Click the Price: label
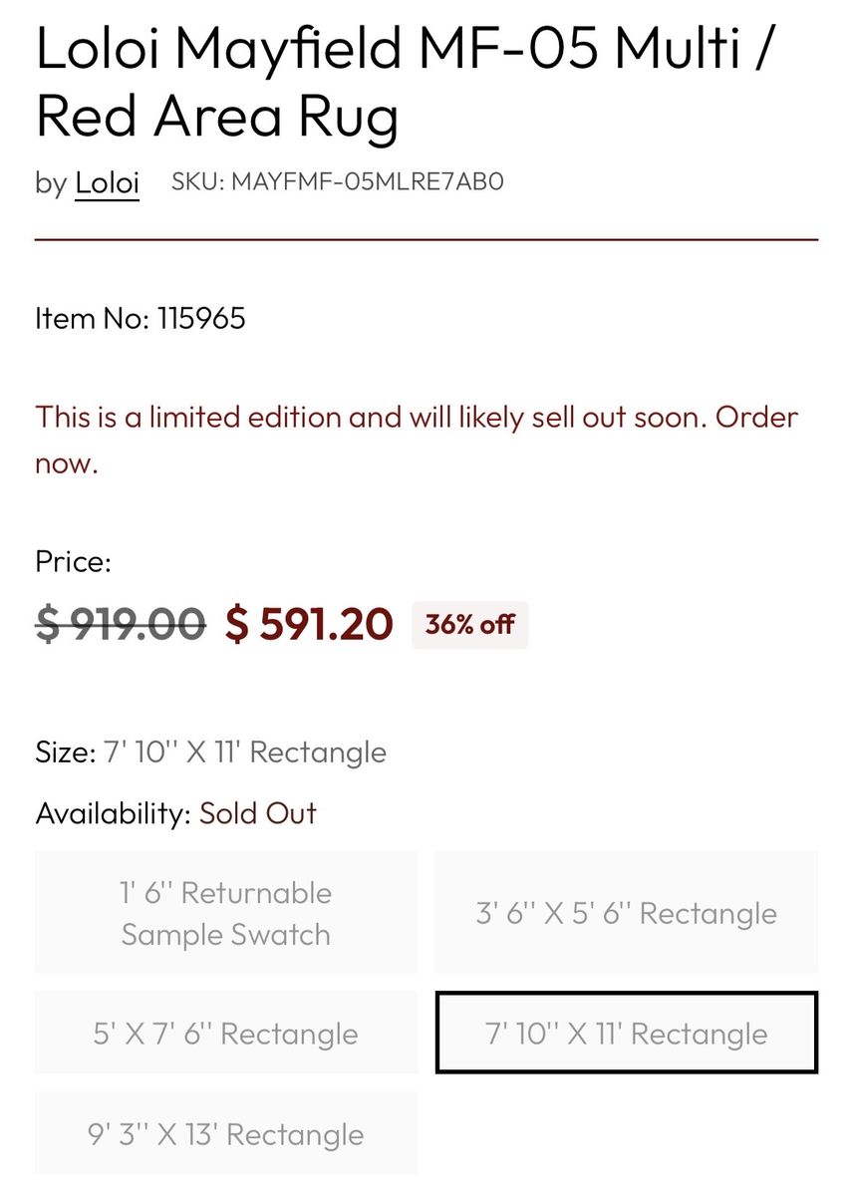This screenshot has height=1196, width=853. click(73, 562)
